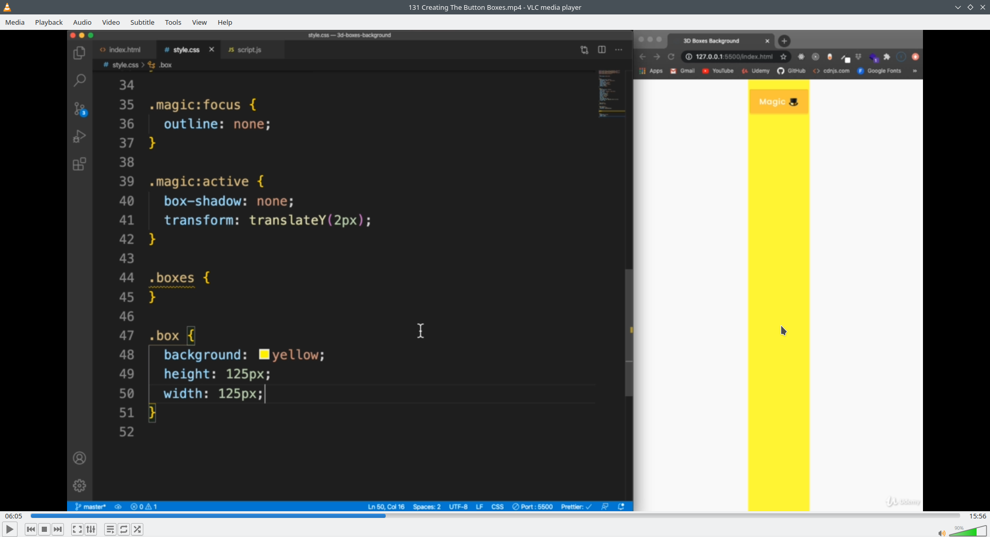Bookmark the page with the star icon
The width and height of the screenshot is (990, 537).
[x=783, y=57]
